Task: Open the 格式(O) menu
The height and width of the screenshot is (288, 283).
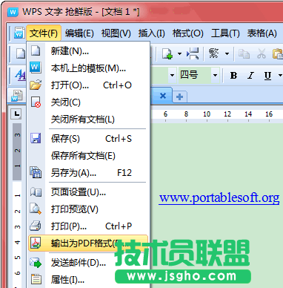Action: (187, 33)
